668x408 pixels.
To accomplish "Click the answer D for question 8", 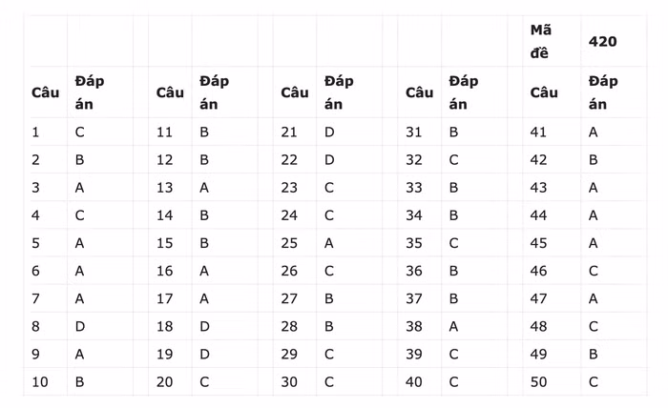I will point(80,326).
